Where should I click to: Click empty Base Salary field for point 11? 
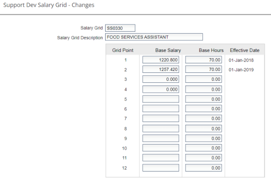coord(161,158)
